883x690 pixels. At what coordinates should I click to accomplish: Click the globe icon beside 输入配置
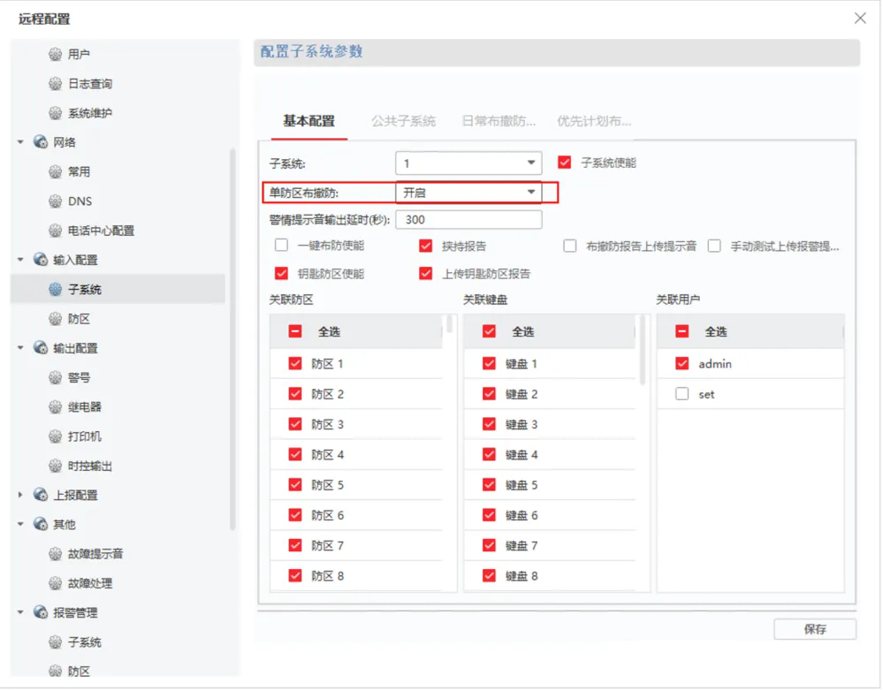40,260
